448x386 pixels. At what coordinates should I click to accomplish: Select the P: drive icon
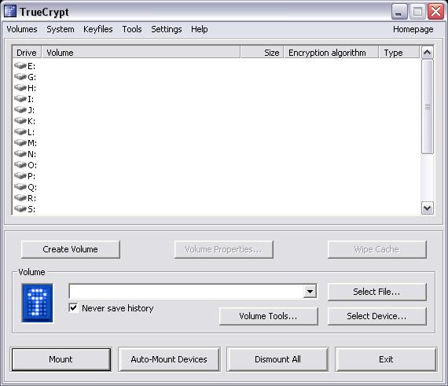tap(20, 175)
